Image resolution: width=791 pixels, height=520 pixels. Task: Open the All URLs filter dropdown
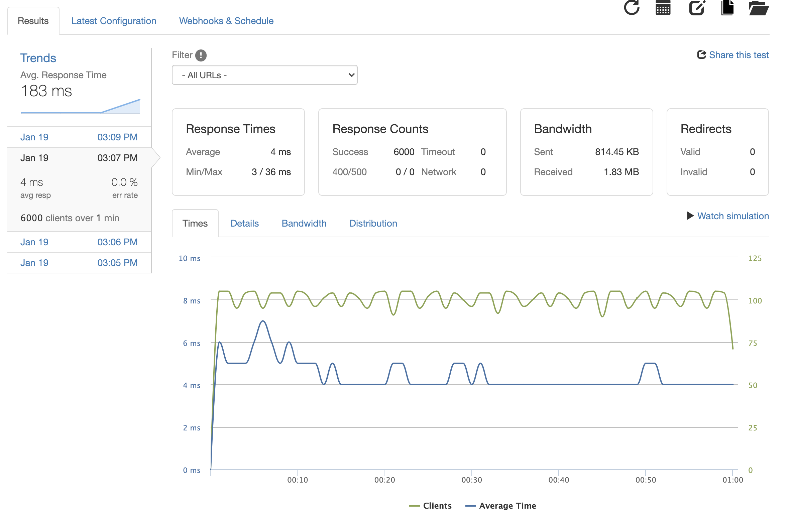pyautogui.click(x=264, y=75)
